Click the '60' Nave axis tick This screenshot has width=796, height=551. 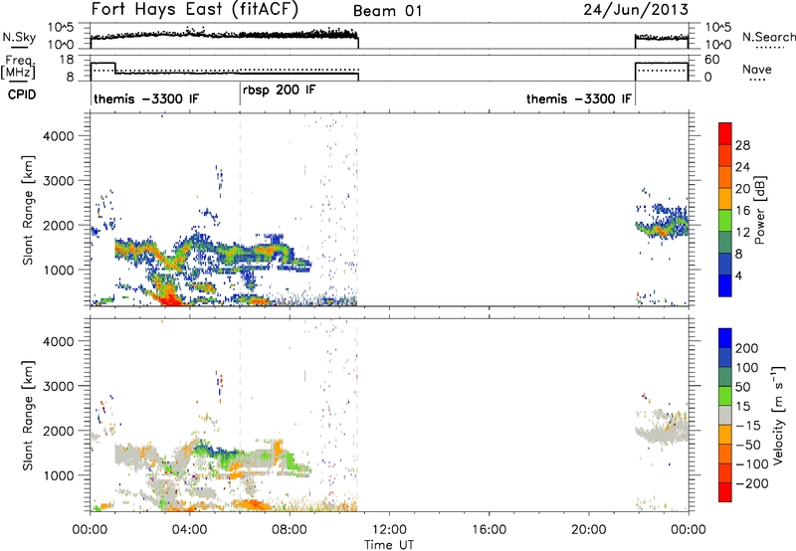(x=712, y=60)
